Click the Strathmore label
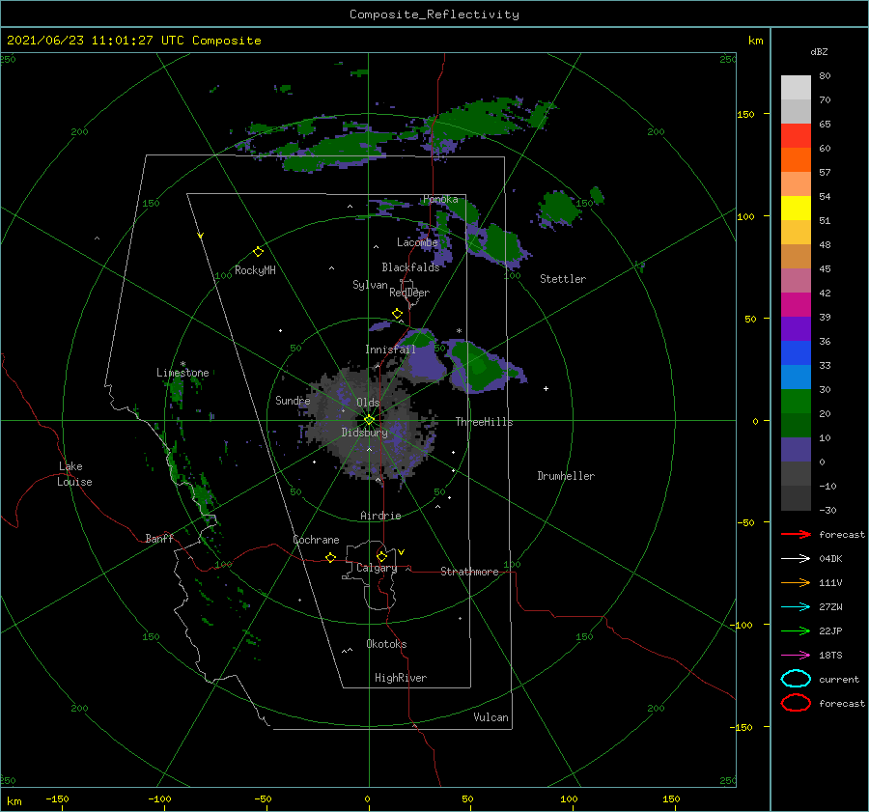 tap(469, 572)
